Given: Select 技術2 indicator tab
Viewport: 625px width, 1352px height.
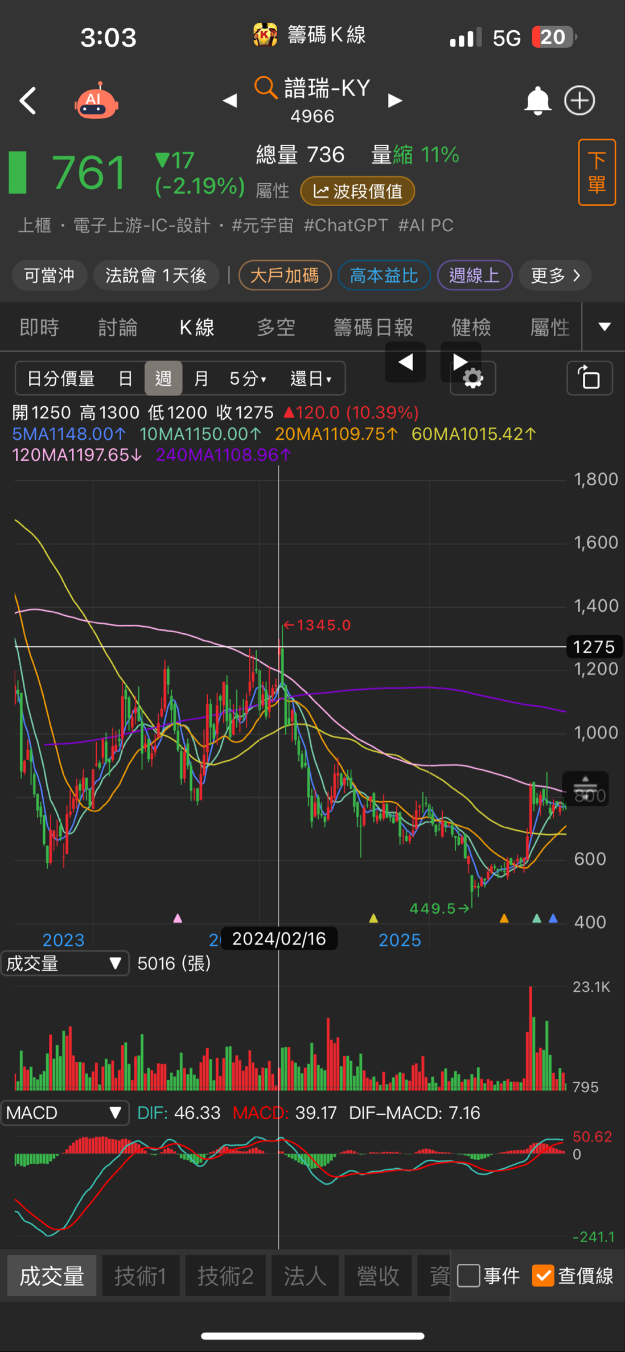Looking at the screenshot, I should [x=225, y=1276].
